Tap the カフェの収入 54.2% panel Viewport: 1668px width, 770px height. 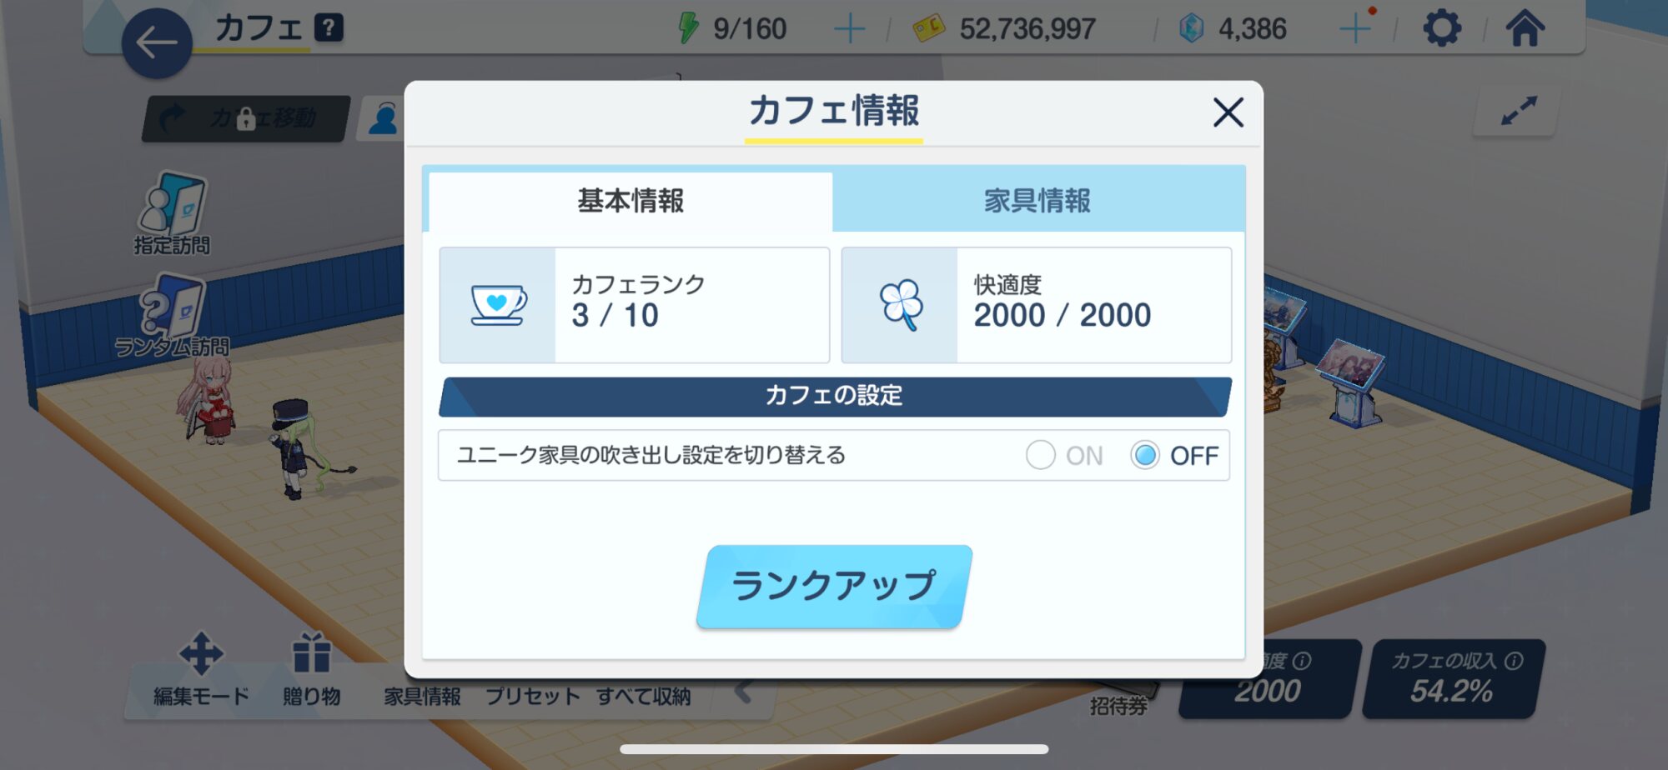[1454, 678]
